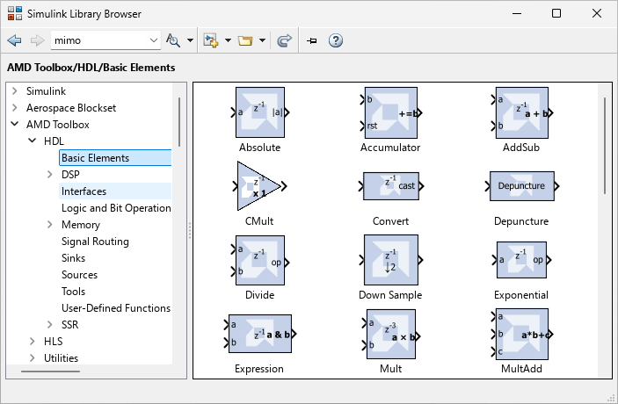Expand the Aerospace Blockset tree node
Image resolution: width=618 pixels, height=404 pixels.
click(x=15, y=108)
